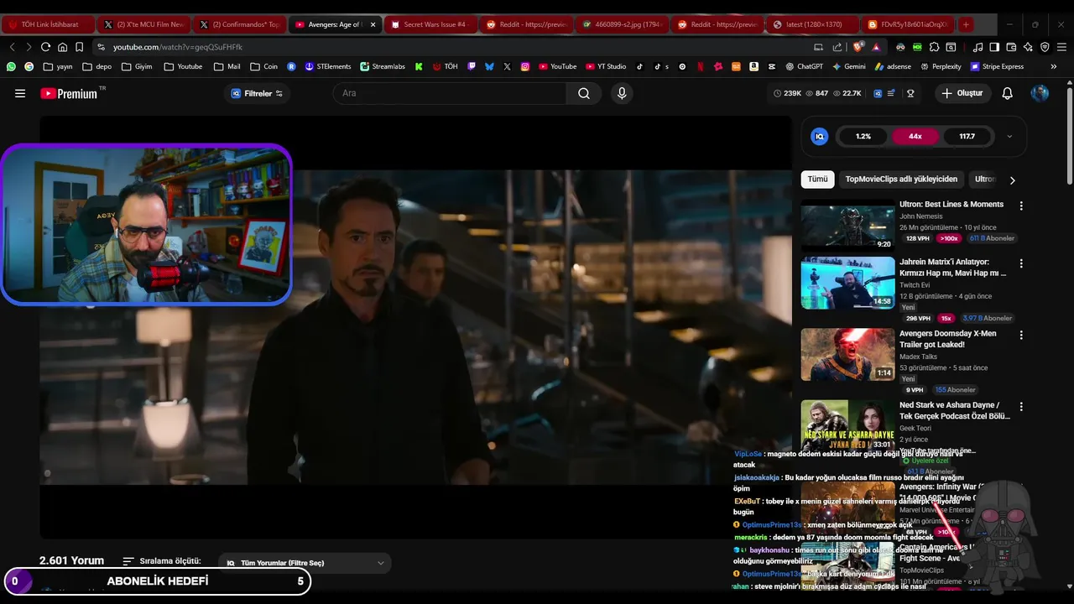
Task: Open the Coin bookmarks folder
Action: coord(263,66)
